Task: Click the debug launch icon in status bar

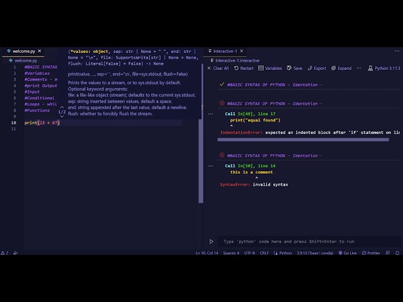Action: pyautogui.click(x=15, y=253)
